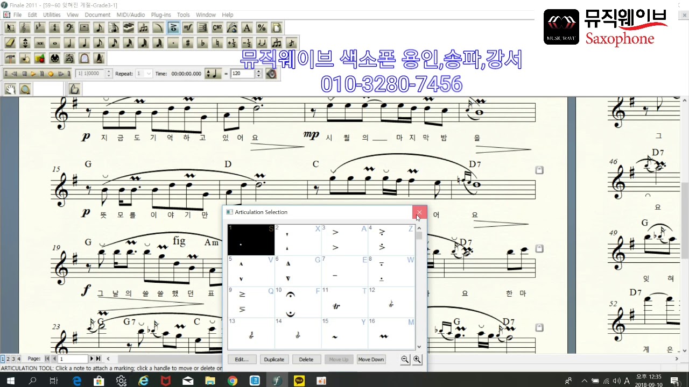Zoom out the articulation grid
Screen dimensions: 689x387
tap(405, 360)
